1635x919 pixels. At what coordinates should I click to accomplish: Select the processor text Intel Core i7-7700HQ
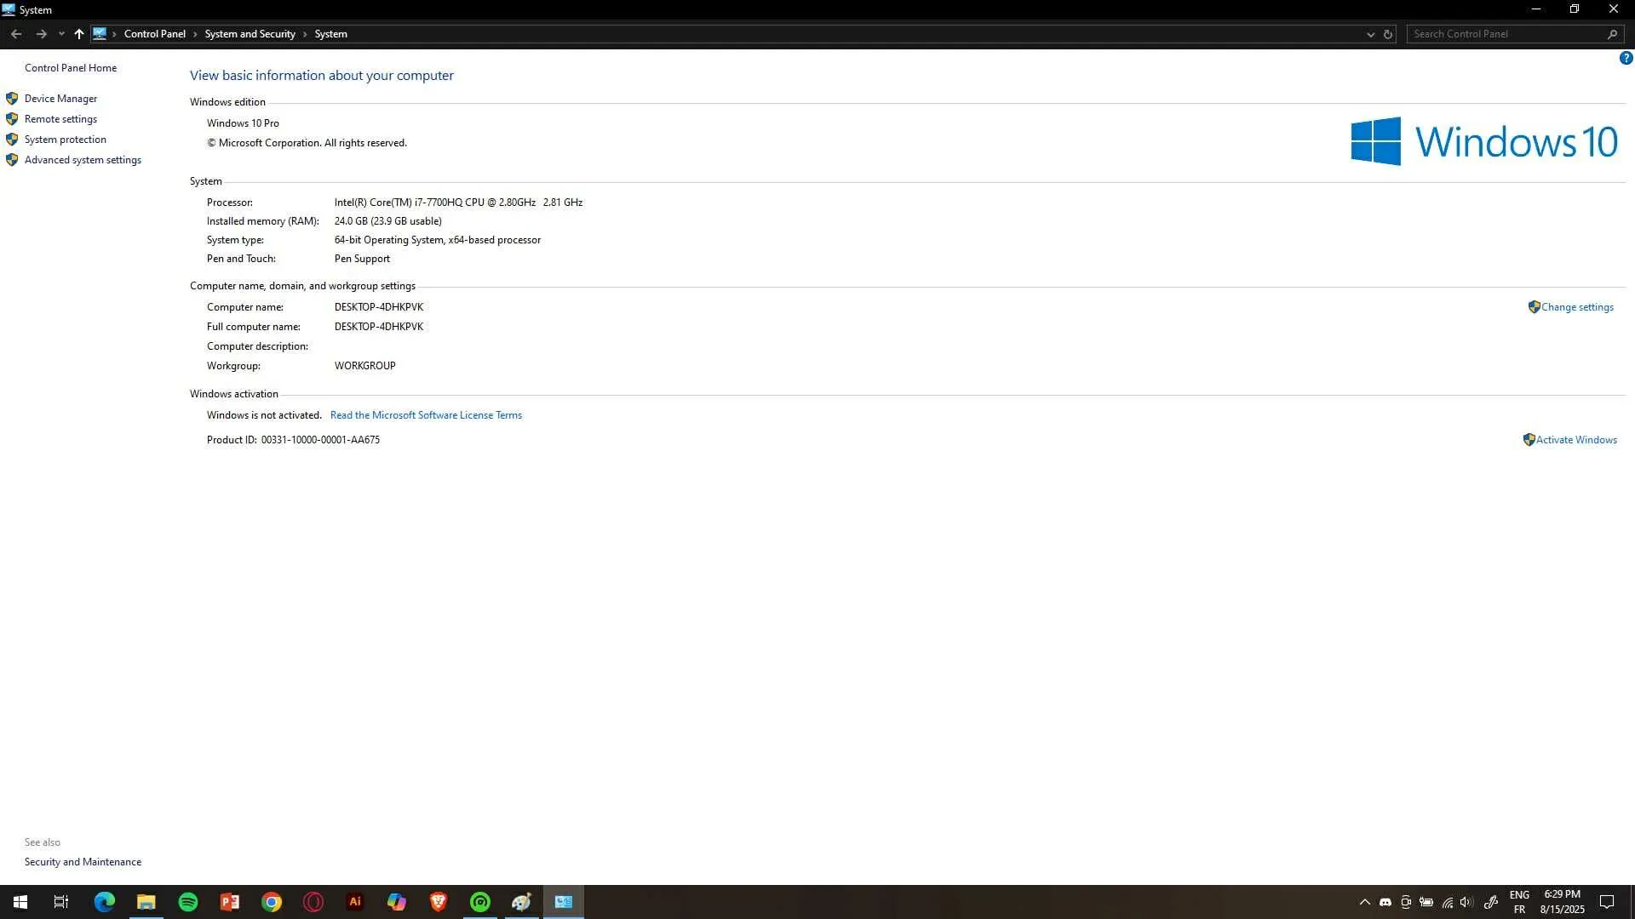click(x=458, y=203)
